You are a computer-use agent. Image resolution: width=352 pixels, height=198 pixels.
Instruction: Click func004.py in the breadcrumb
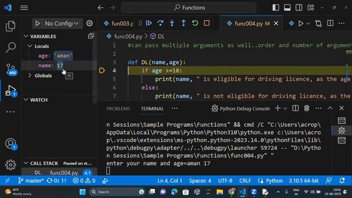click(128, 36)
